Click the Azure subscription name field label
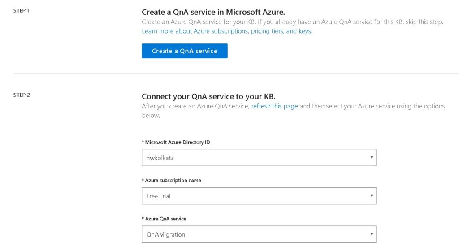Image resolution: width=459 pixels, height=250 pixels. [x=171, y=180]
